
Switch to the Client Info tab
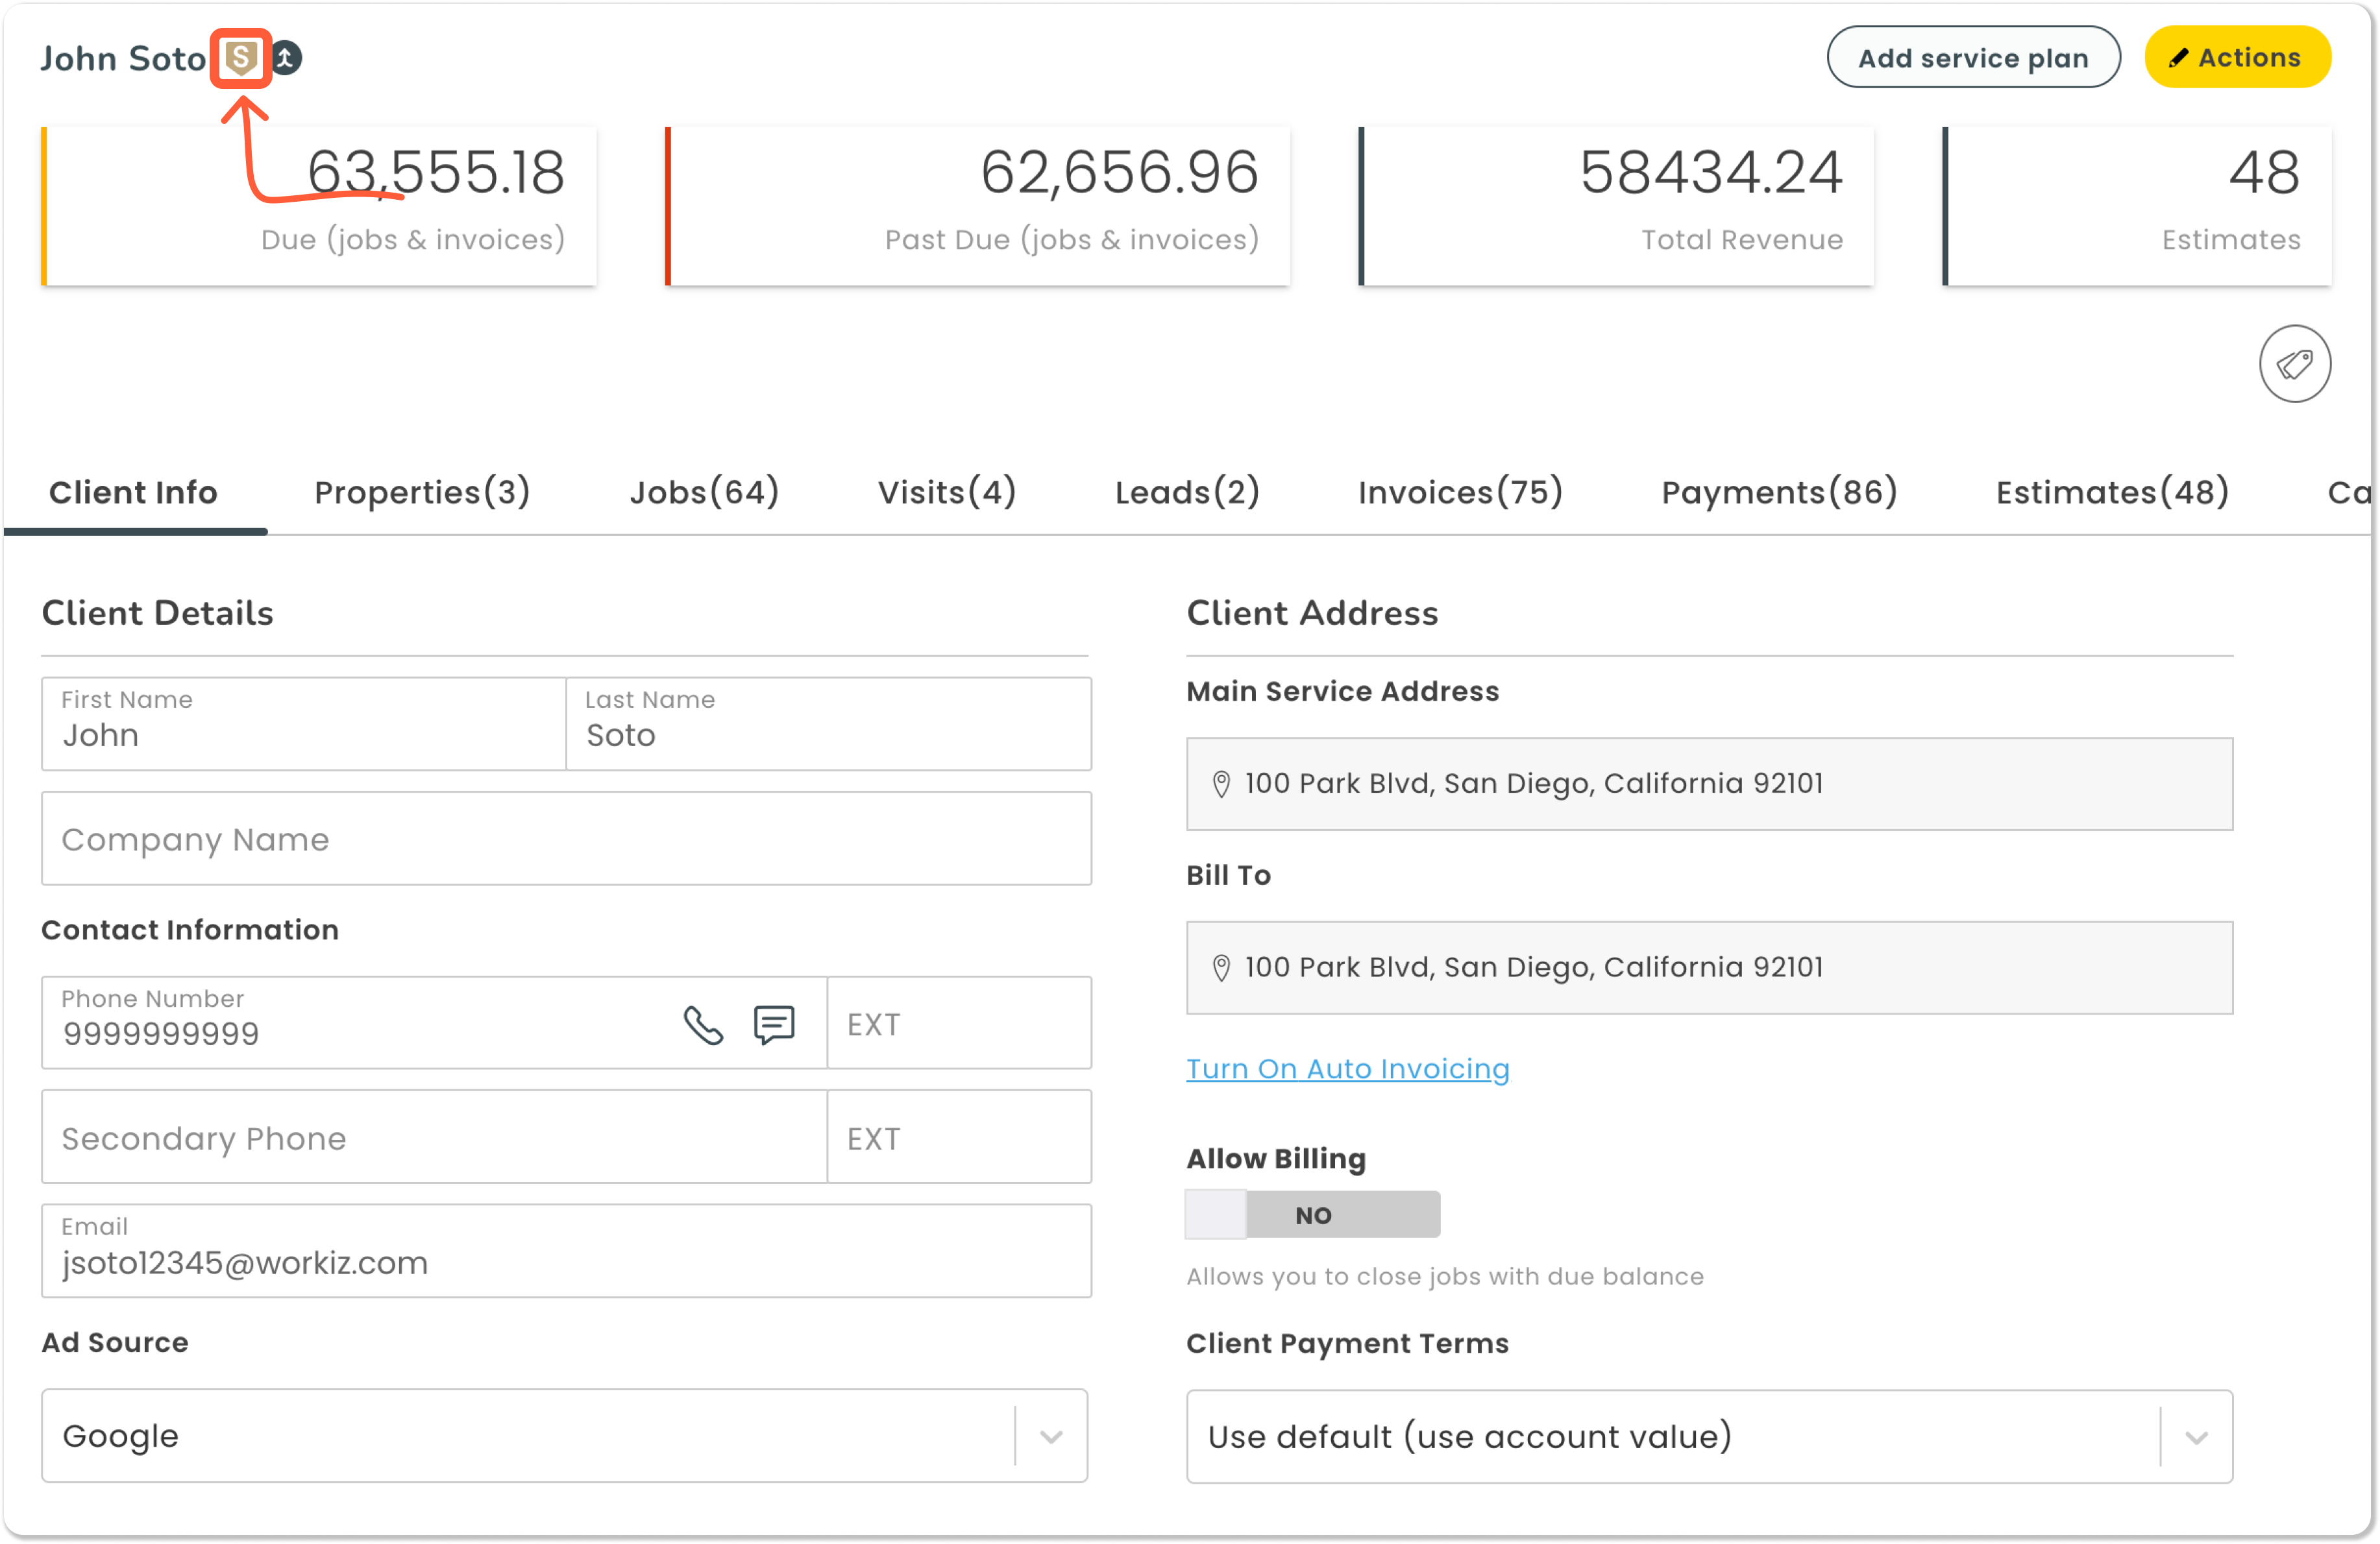pyautogui.click(x=133, y=492)
